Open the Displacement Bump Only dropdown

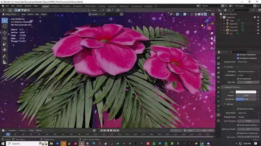coord(248,62)
